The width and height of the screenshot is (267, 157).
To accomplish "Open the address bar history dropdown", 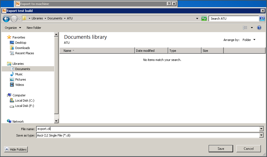I will pos(197,19).
